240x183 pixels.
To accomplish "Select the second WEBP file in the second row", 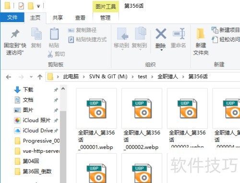I will [142, 168].
